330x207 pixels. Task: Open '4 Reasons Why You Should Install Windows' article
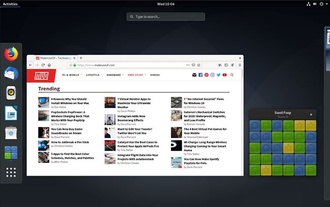[x=70, y=101]
